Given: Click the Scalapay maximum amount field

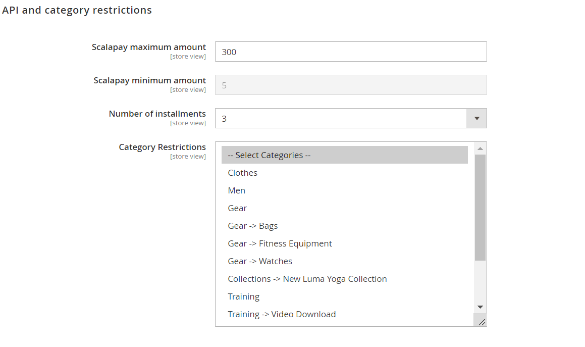Looking at the screenshot, I should click(x=350, y=52).
